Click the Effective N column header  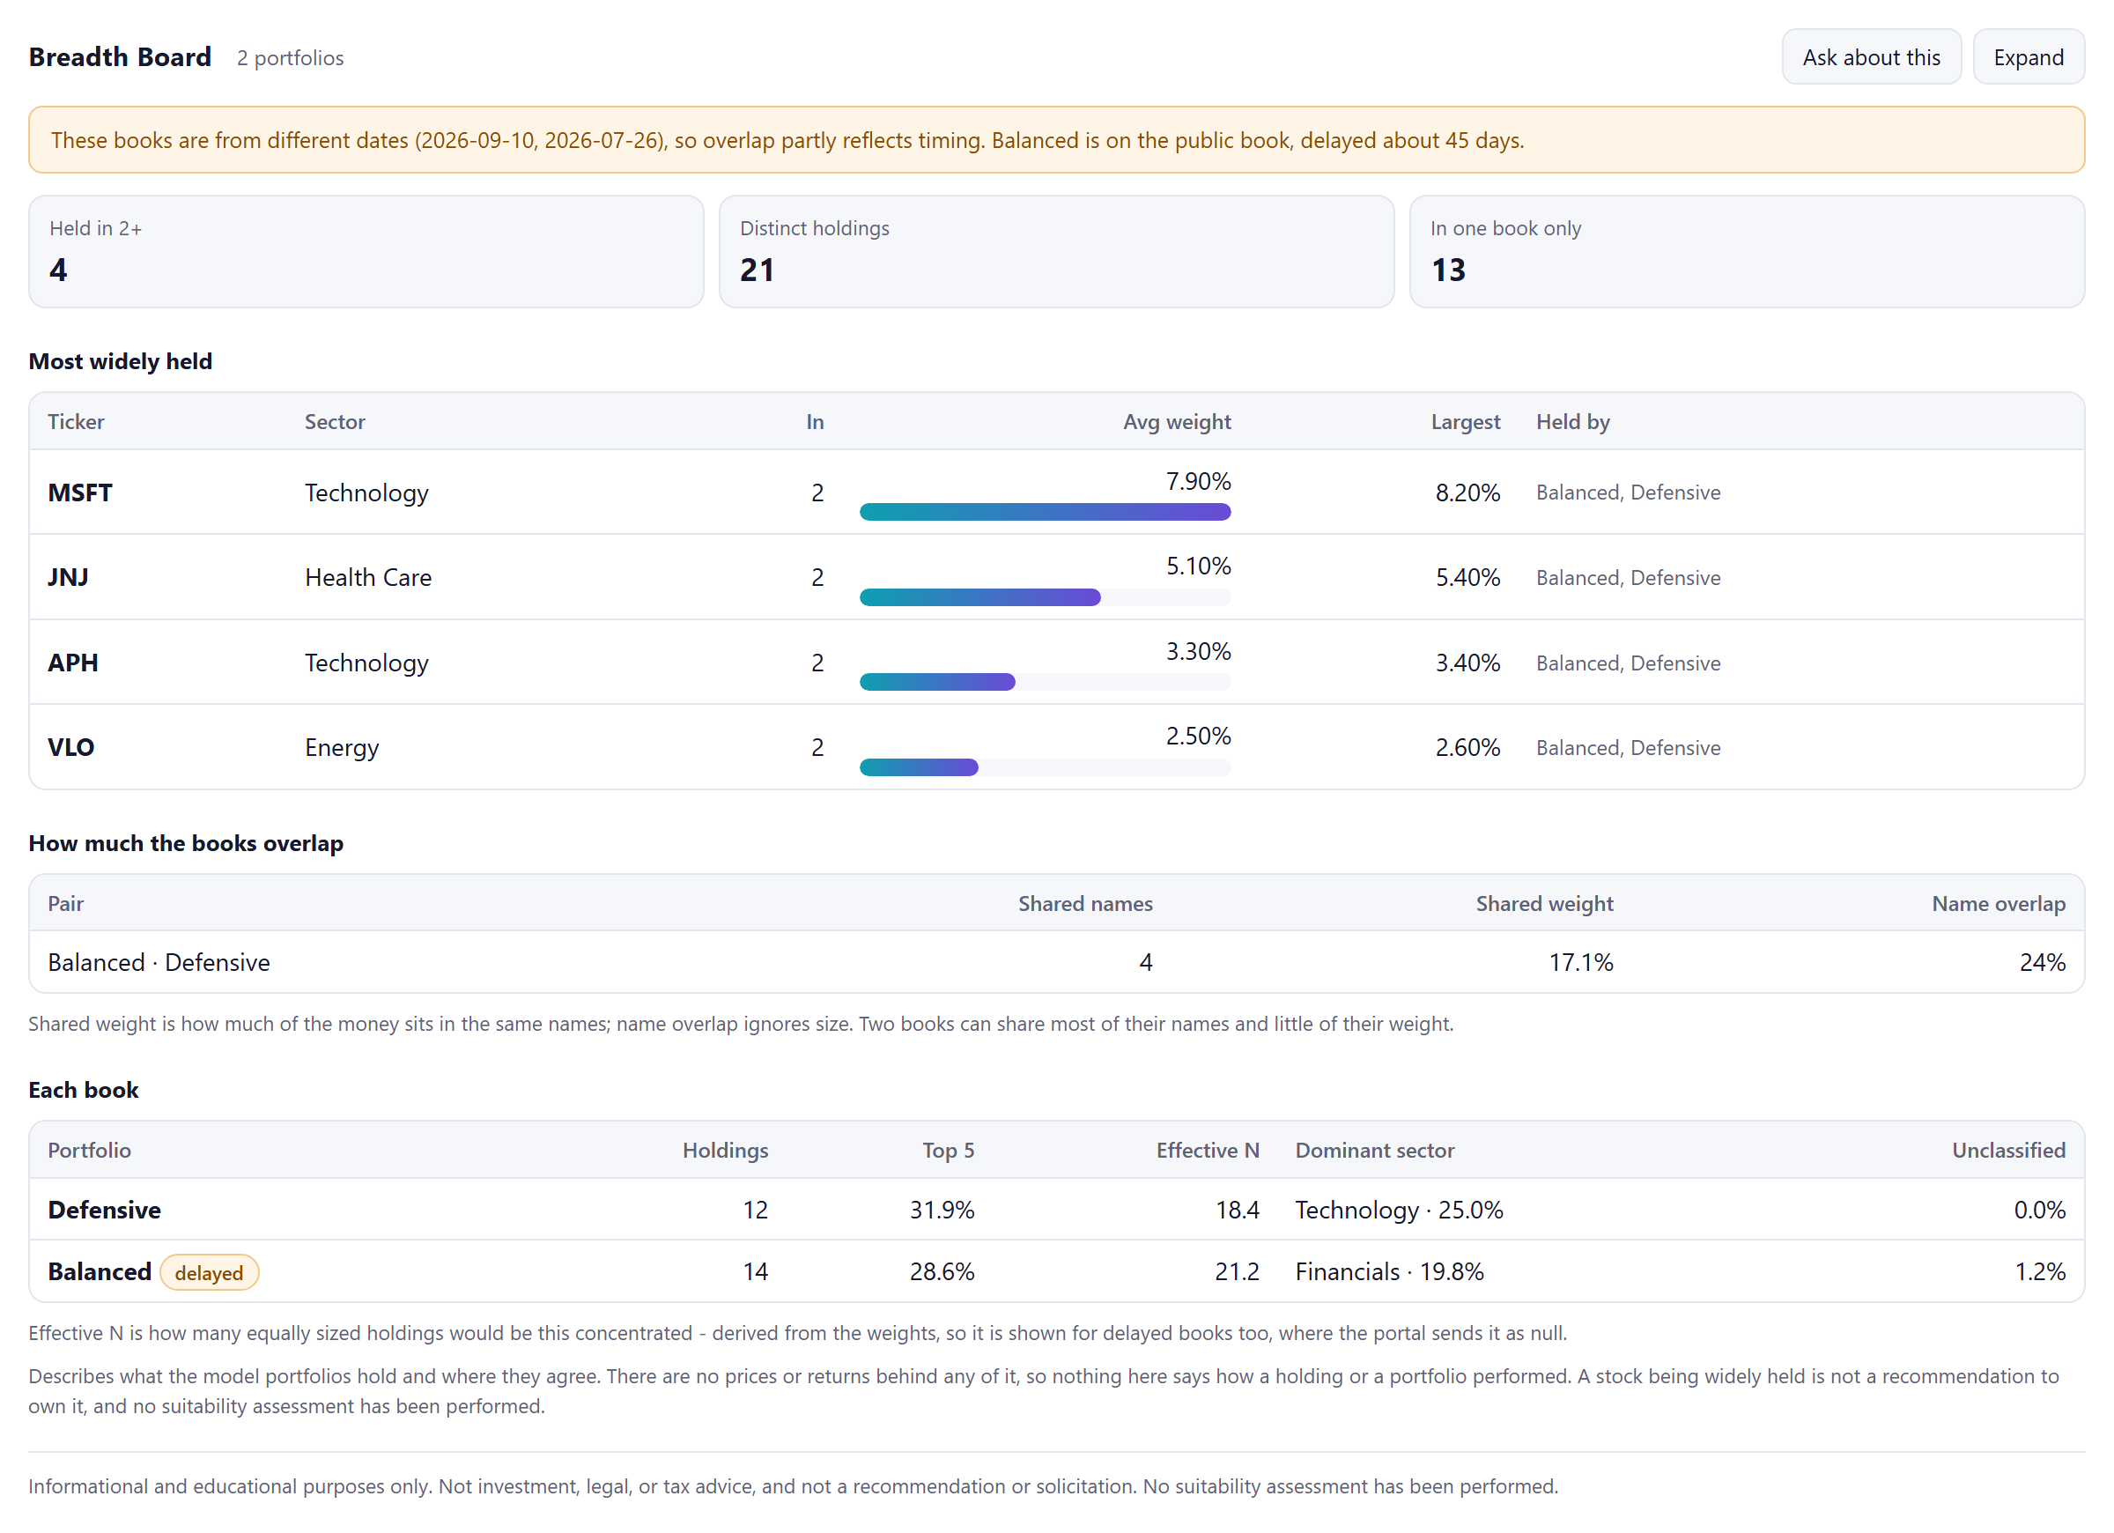1207,1150
